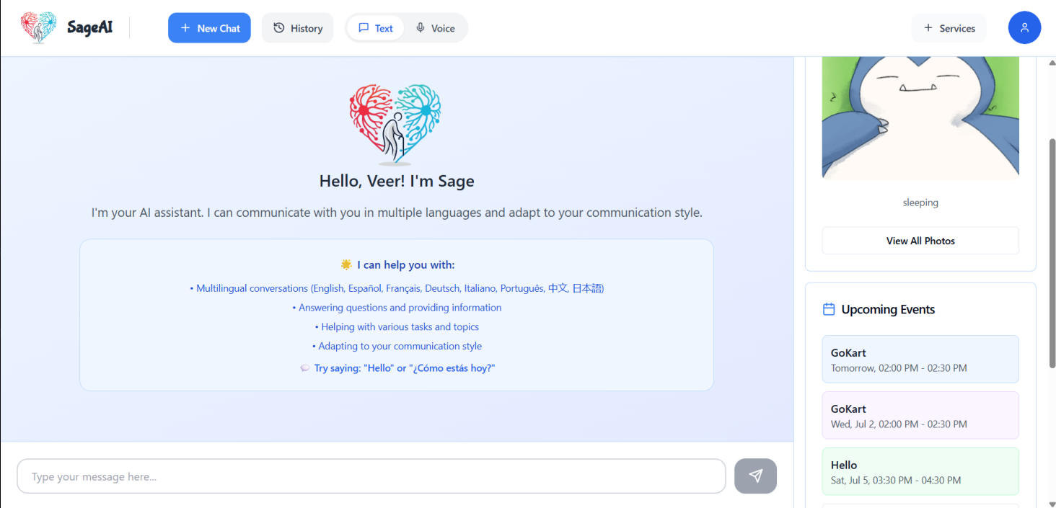Click the SageAI heart logo in header

coord(38,28)
